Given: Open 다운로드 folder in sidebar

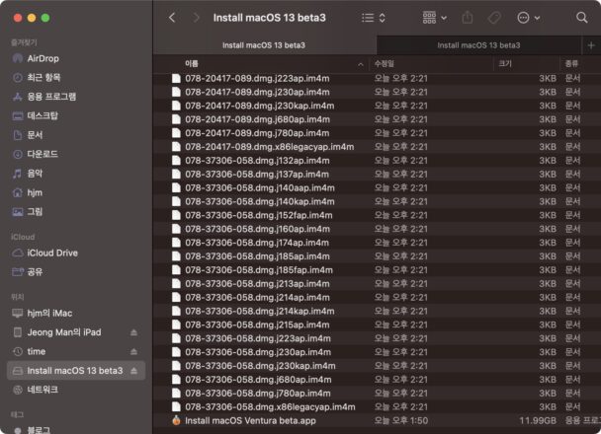Looking at the screenshot, I should (x=42, y=154).
